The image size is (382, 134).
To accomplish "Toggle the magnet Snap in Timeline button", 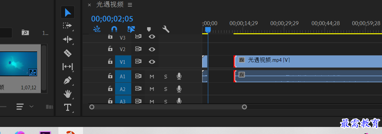I will (x=114, y=29).
